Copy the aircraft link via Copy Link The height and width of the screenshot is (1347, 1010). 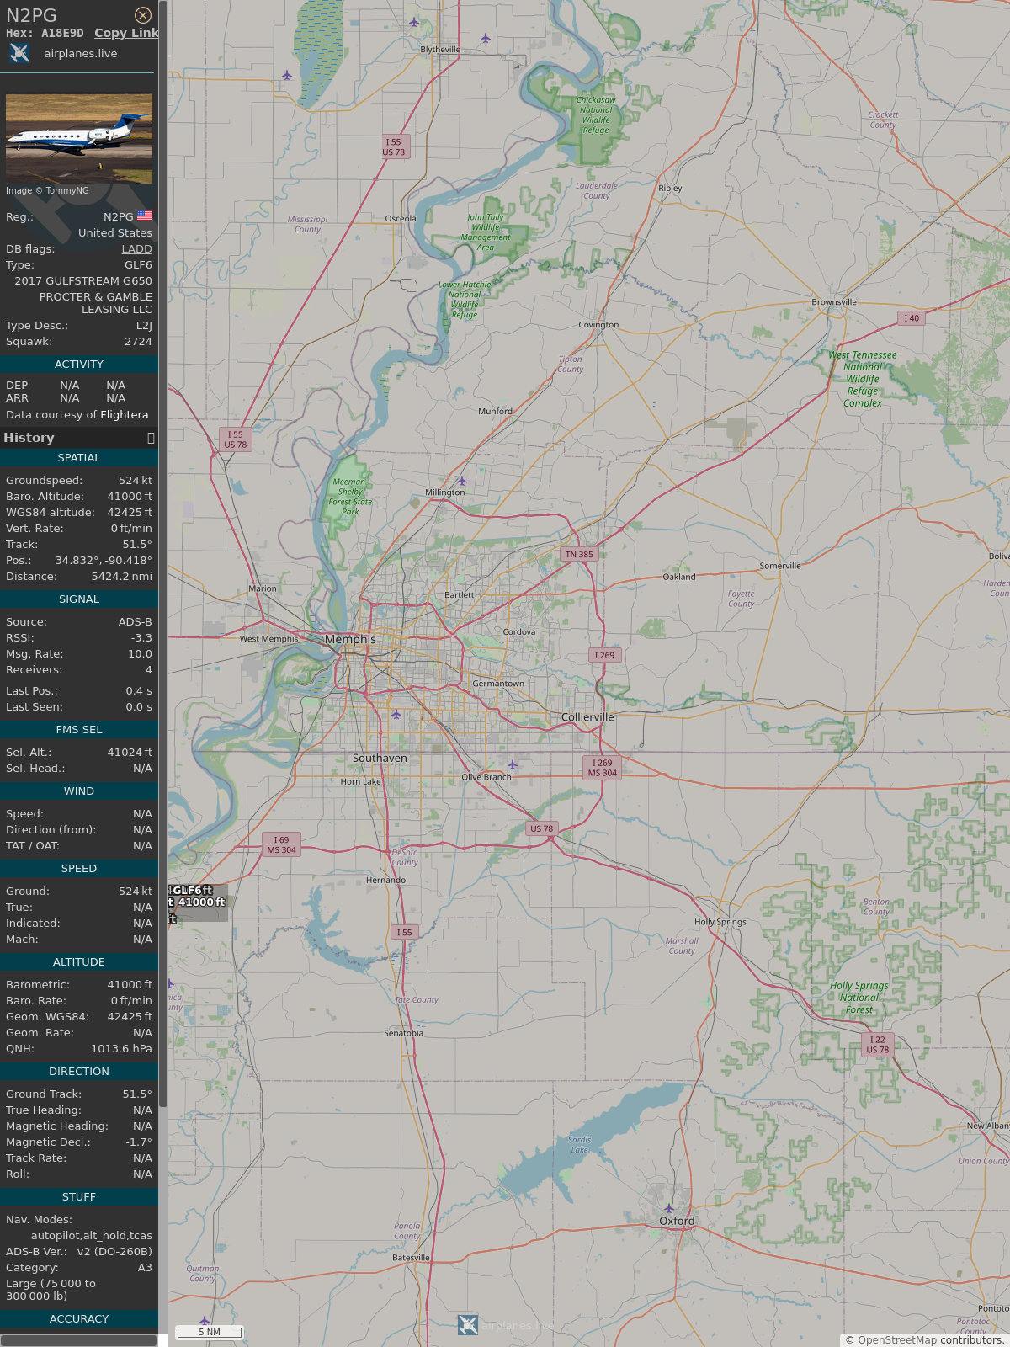point(126,33)
